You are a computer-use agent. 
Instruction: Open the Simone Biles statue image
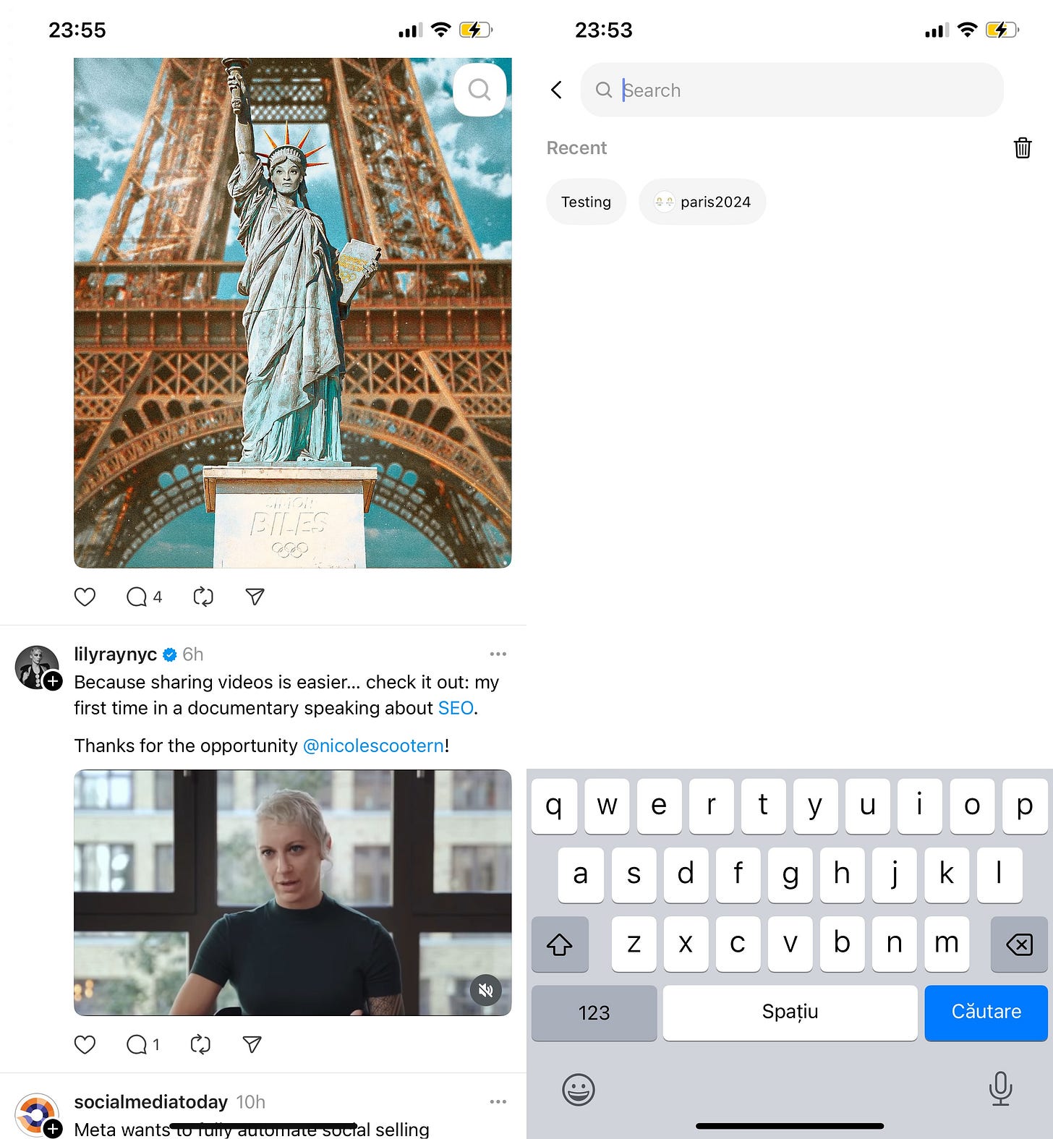[293, 312]
